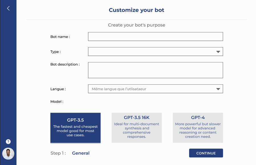This screenshot has height=165, width=256.
Task: Click the Type field's dropdown arrow
Action: click(218, 52)
